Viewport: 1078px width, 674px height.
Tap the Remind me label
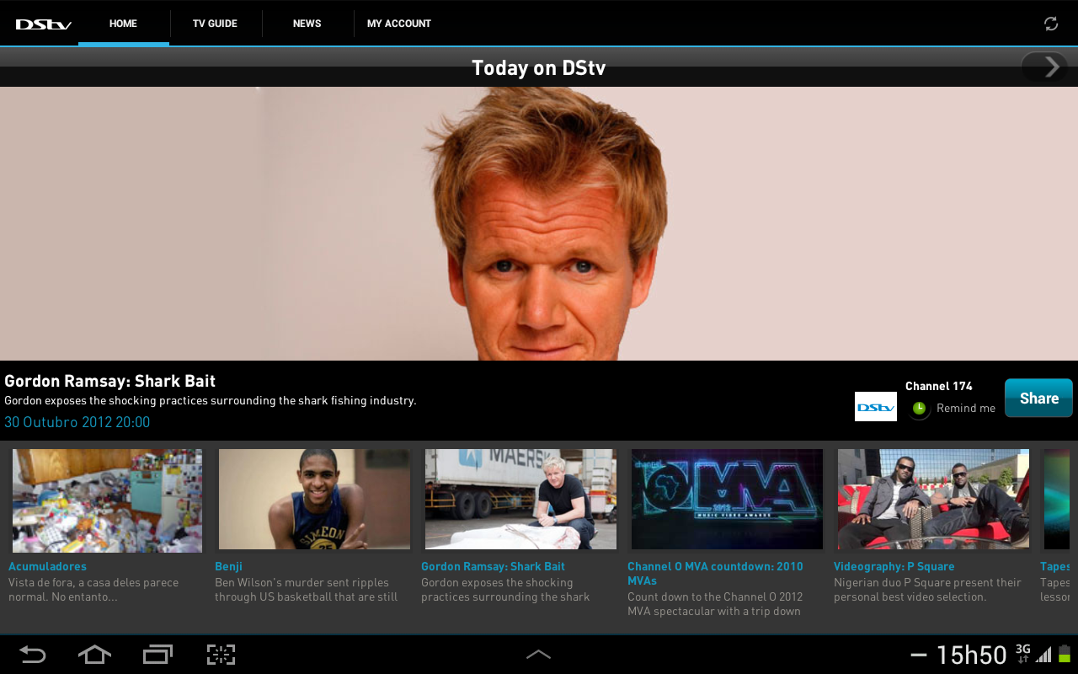966,408
